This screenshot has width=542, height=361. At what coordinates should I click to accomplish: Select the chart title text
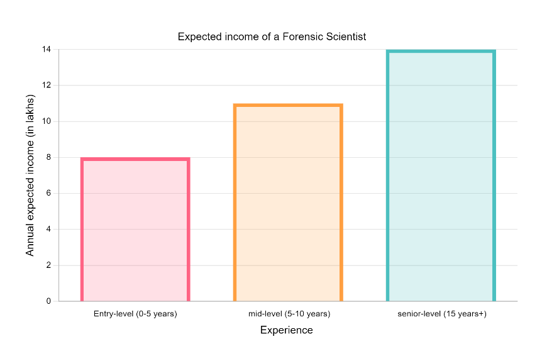click(272, 37)
